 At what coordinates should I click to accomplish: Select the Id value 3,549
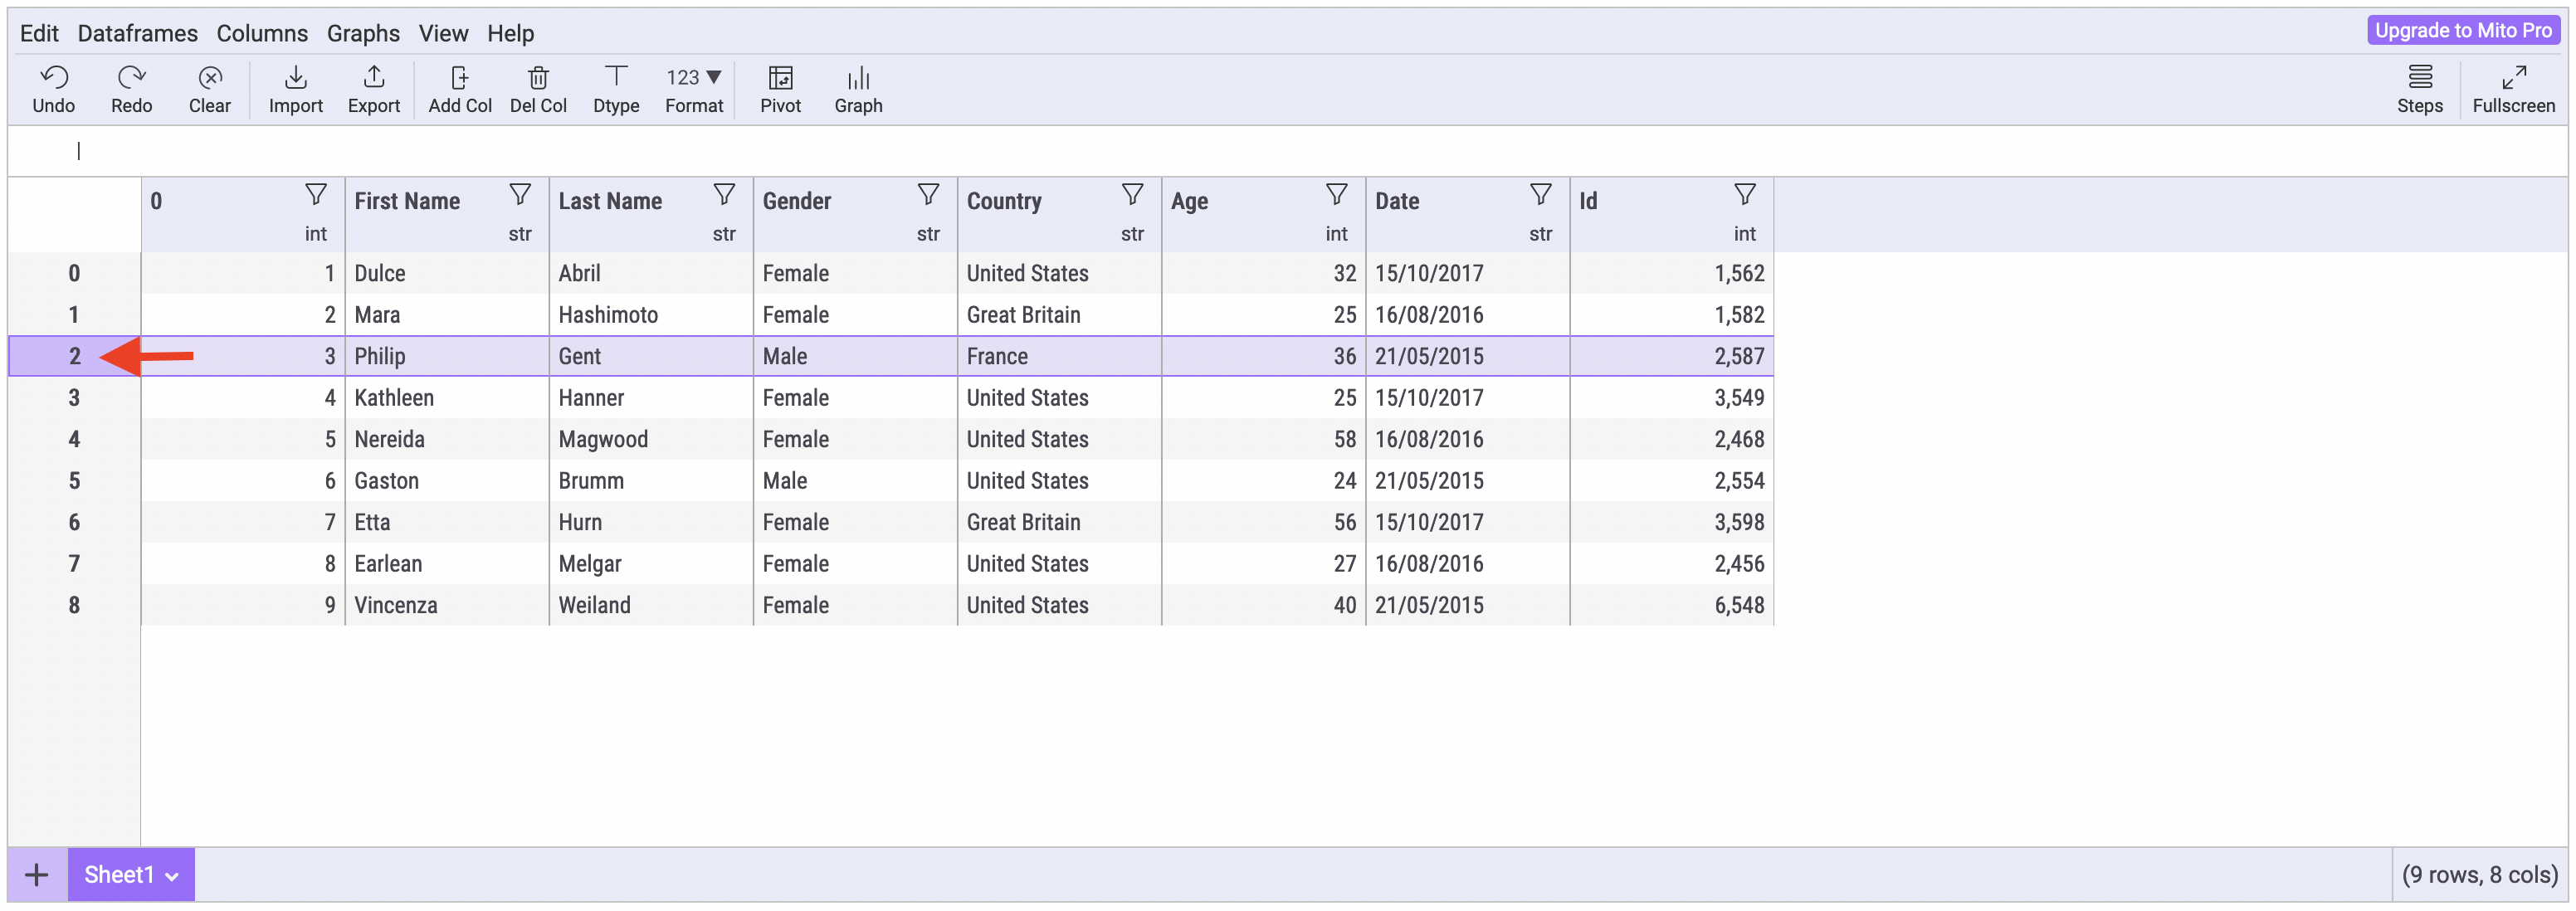coord(1672,398)
